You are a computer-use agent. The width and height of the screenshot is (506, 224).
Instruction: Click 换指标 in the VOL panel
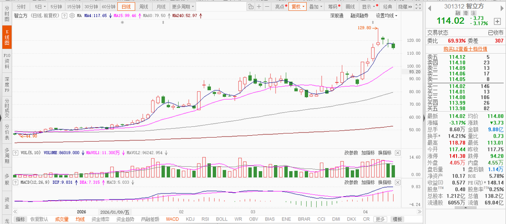tap(385, 153)
